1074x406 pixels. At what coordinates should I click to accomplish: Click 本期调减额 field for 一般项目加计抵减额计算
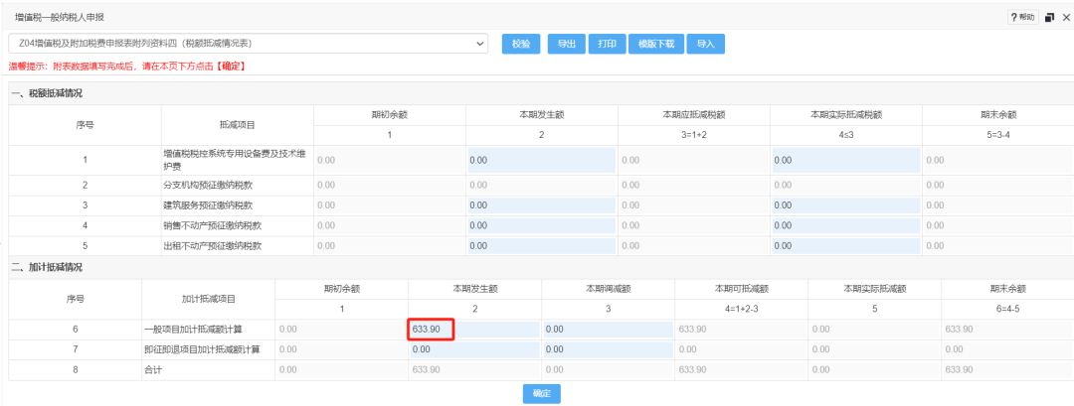tap(607, 329)
